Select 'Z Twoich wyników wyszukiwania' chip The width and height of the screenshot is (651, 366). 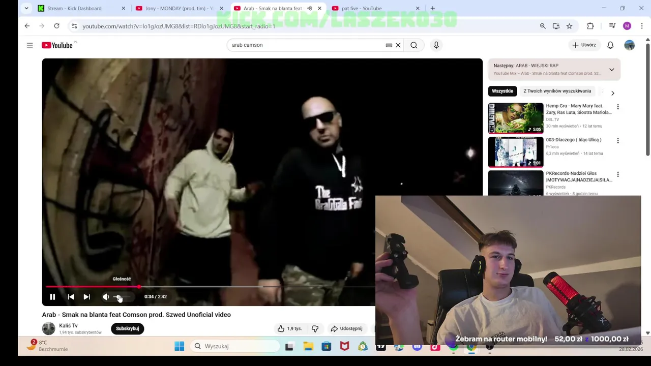coord(557,91)
